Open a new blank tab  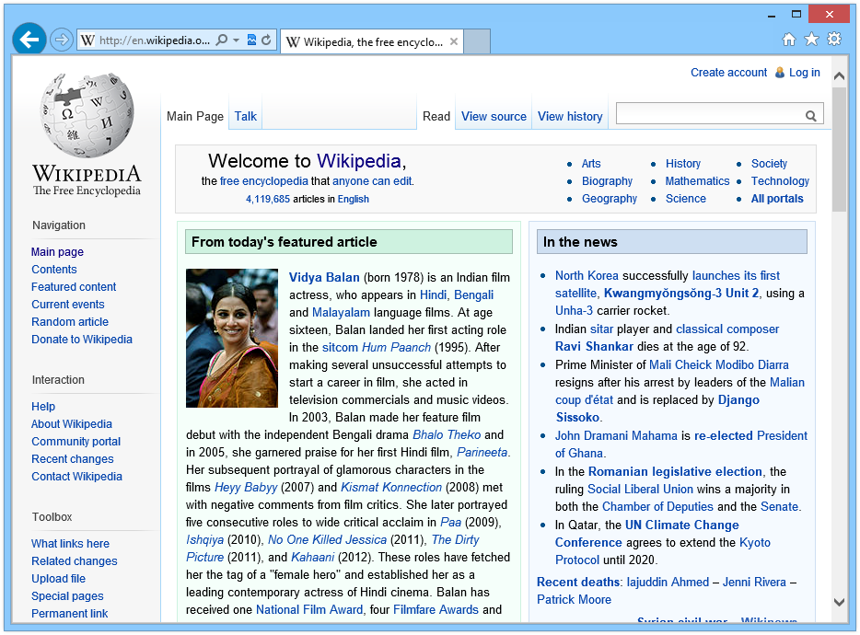tap(477, 41)
